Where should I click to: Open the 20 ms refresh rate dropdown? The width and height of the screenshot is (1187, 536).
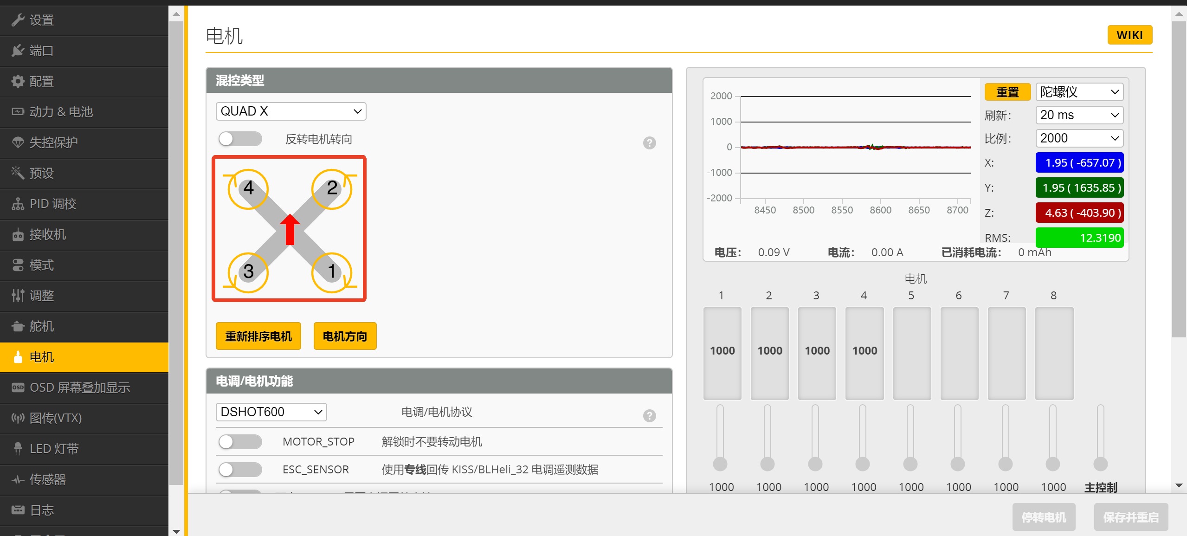coord(1079,115)
